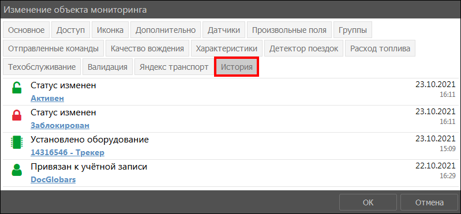Viewport: 461px width, 214px height.
Task: Open the Произвольные поля tab
Action: (289, 30)
